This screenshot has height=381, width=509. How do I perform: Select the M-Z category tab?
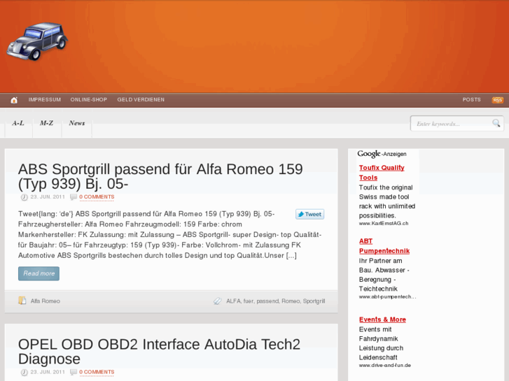pyautogui.click(x=46, y=123)
